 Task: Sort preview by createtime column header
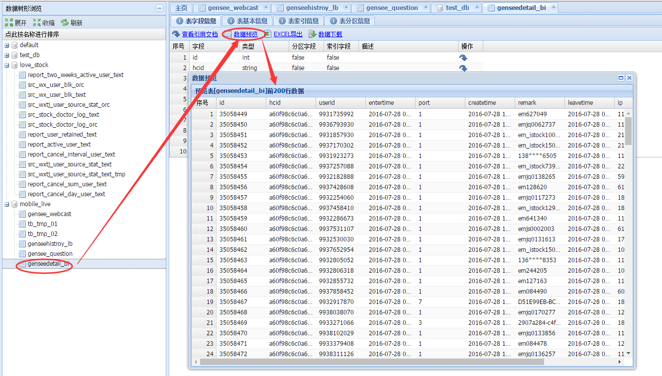(x=490, y=103)
